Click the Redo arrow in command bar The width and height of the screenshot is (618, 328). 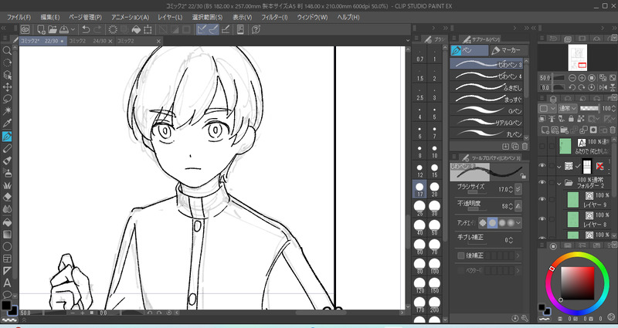pyautogui.click(x=97, y=29)
